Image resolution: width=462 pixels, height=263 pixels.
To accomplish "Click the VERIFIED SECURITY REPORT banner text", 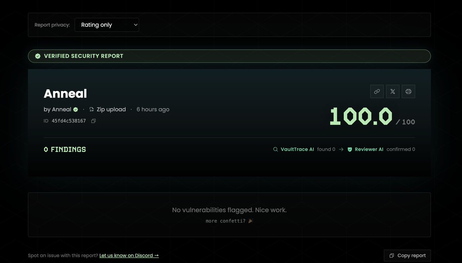I will [84, 56].
